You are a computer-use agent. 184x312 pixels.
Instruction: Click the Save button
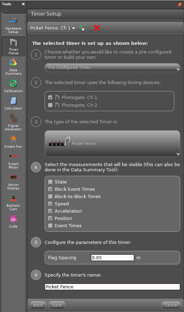click(x=57, y=305)
